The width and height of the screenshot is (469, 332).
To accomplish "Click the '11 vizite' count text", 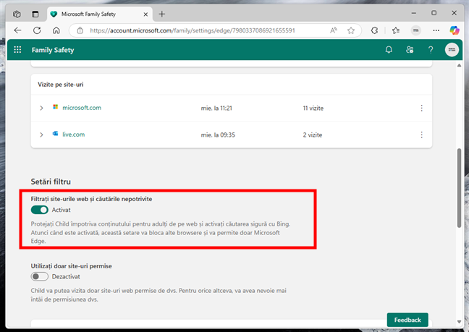I will pyautogui.click(x=313, y=108).
